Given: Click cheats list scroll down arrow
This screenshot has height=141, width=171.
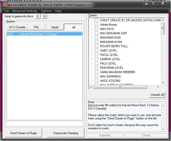Looking at the screenshot, I should coord(163,83).
